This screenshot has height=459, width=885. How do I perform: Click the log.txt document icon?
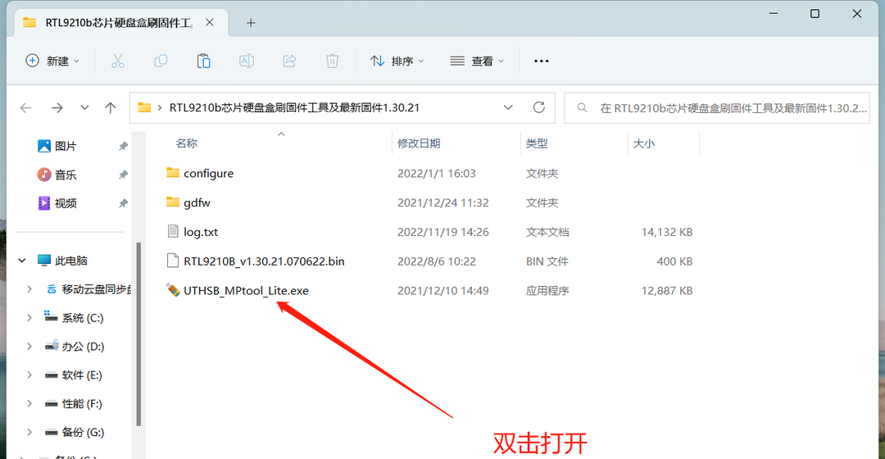tap(173, 231)
